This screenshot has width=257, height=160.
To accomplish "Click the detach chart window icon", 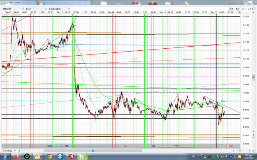I will (253, 9).
